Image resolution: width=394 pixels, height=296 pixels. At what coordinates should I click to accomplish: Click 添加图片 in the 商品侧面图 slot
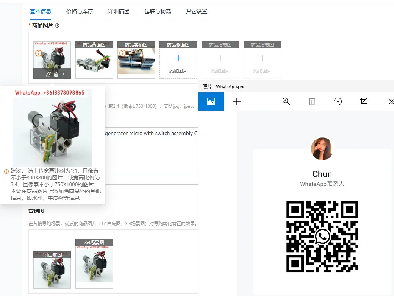(178, 62)
